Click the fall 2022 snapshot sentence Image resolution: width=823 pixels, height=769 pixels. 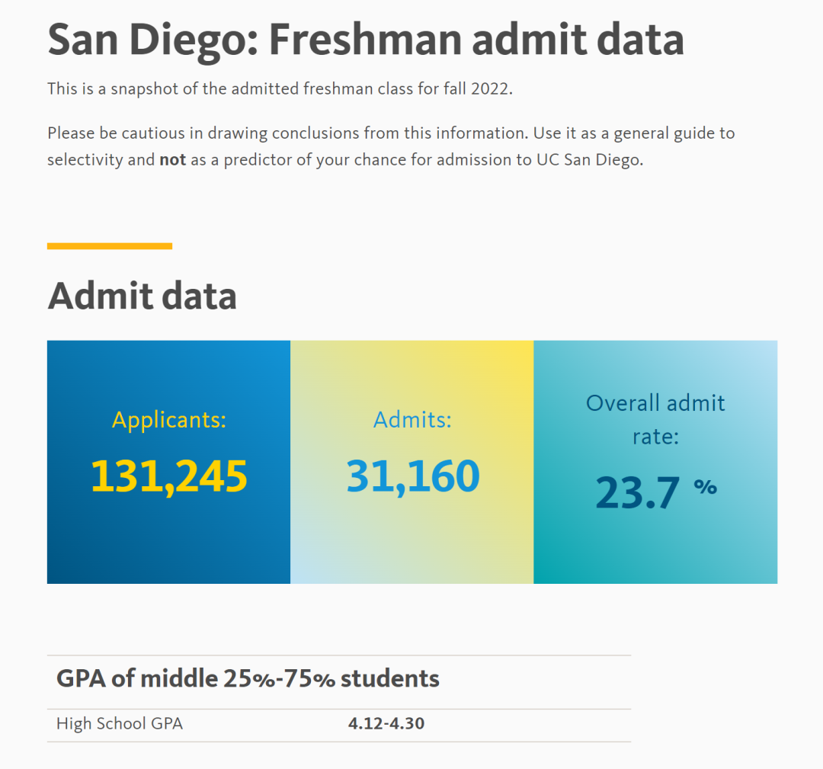pos(280,88)
